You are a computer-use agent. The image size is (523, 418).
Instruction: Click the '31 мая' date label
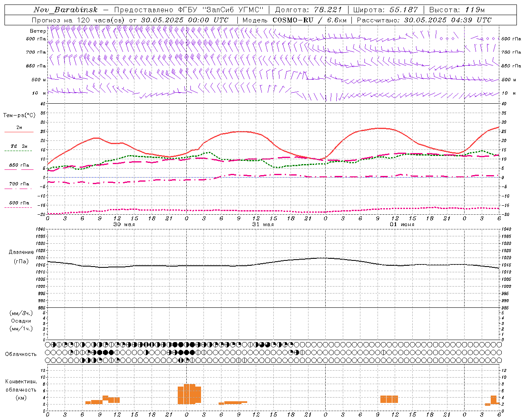coord(263,225)
